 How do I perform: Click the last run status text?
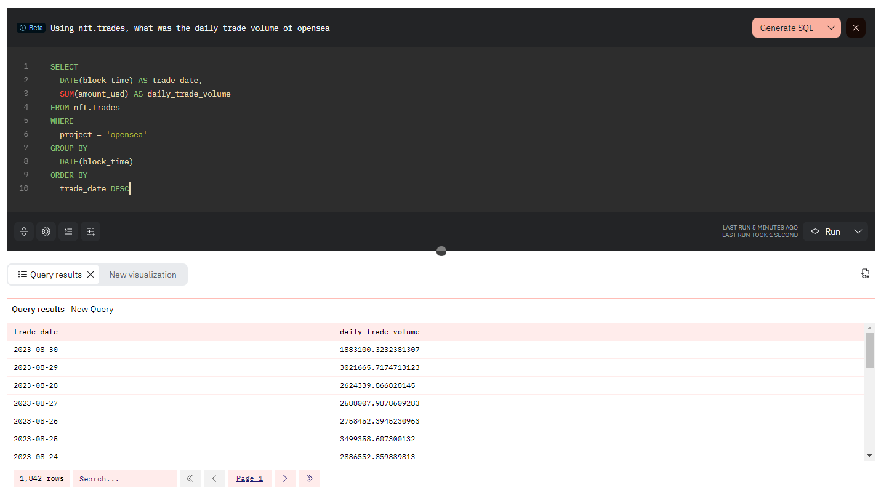(760, 231)
